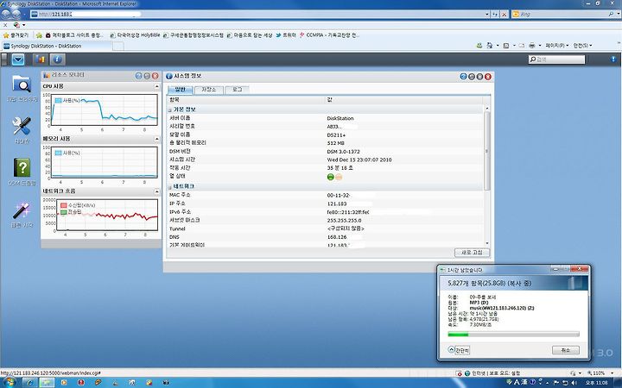Screen dimensions: 622x388
Task: Open the address bar history dropdown
Action: [x=487, y=15]
